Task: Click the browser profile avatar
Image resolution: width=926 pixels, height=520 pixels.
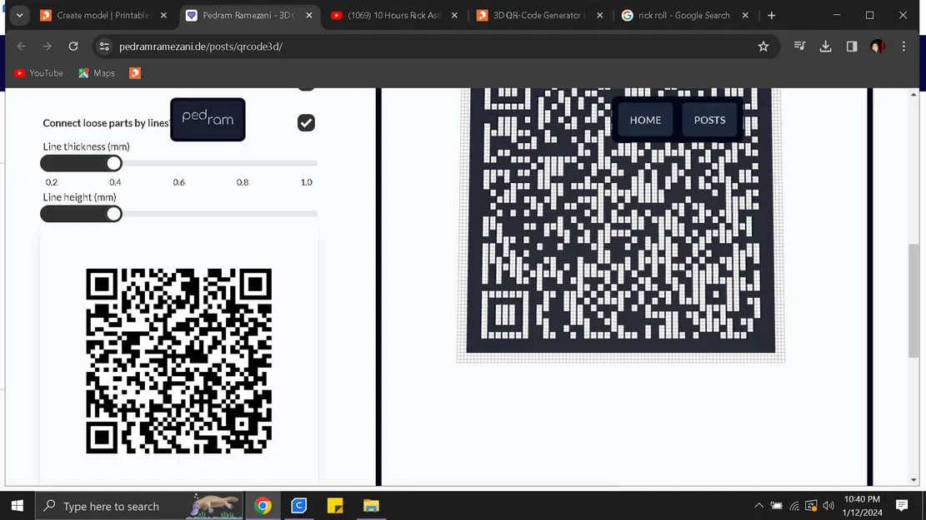Action: pos(878,47)
